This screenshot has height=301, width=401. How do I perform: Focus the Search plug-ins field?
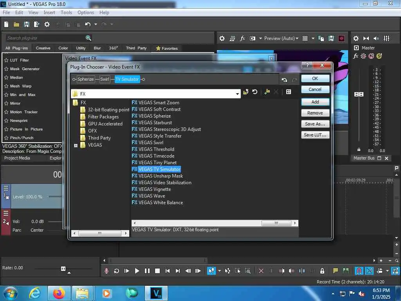(x=45, y=38)
